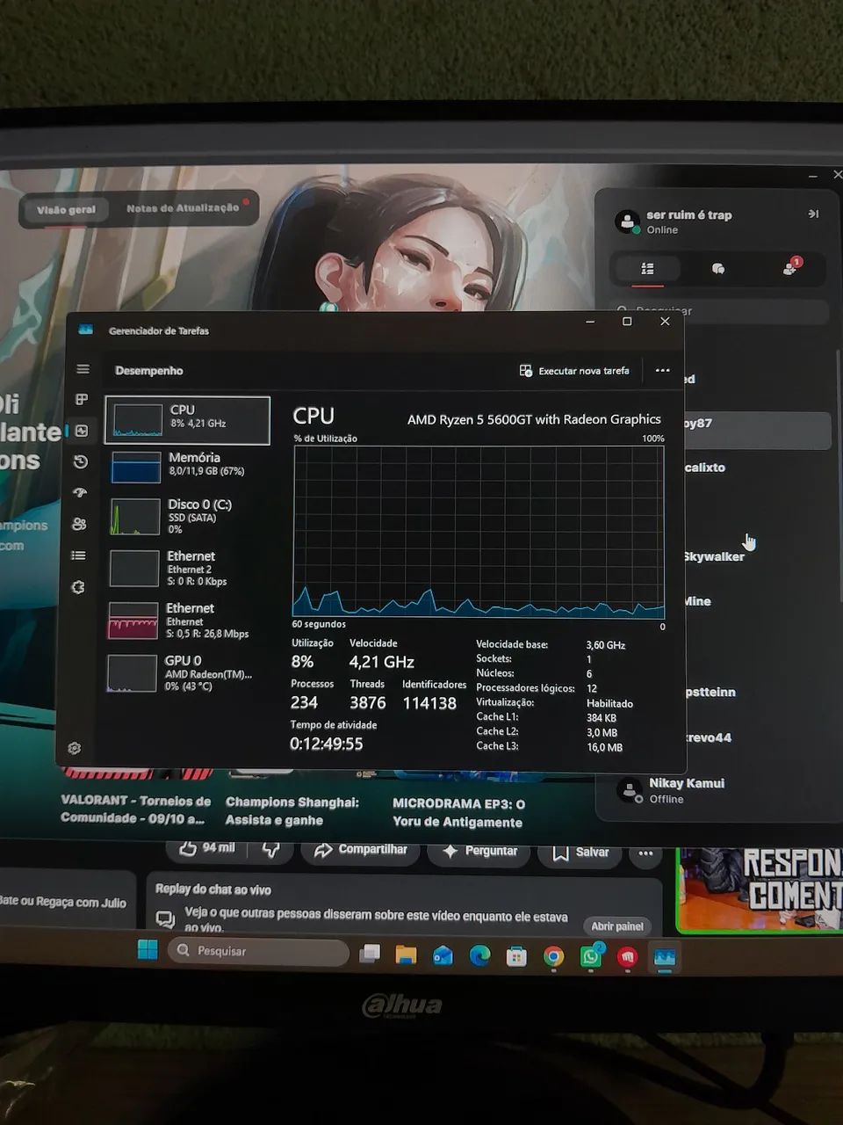Viewport: 843px width, 1125px height.
Task: Switch to Visão geral tab
Action: [66, 210]
